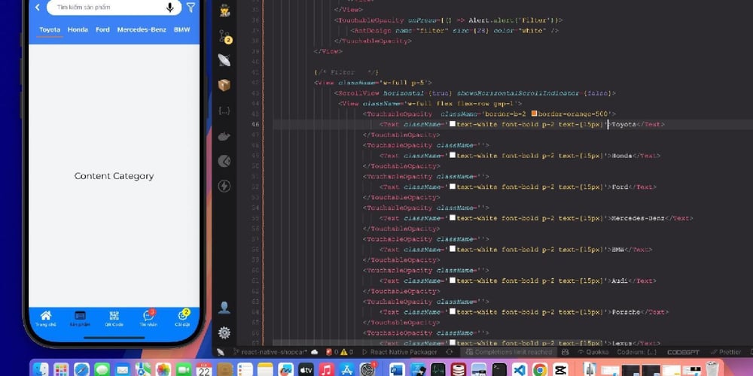This screenshot has height=376, width=753.
Task: Open the Sản phẩm bottom tab
Action: [80, 318]
